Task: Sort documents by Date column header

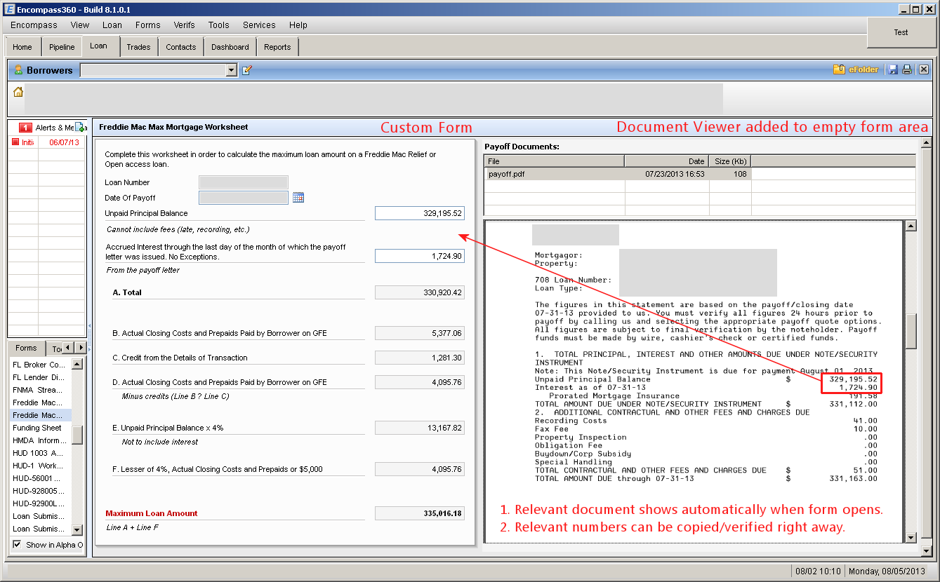Action: (667, 161)
